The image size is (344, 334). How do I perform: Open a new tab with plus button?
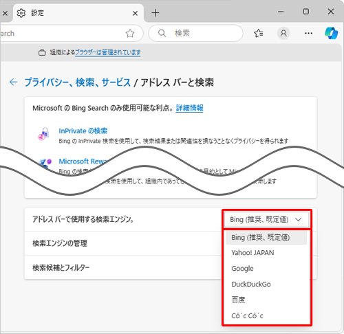click(x=155, y=13)
